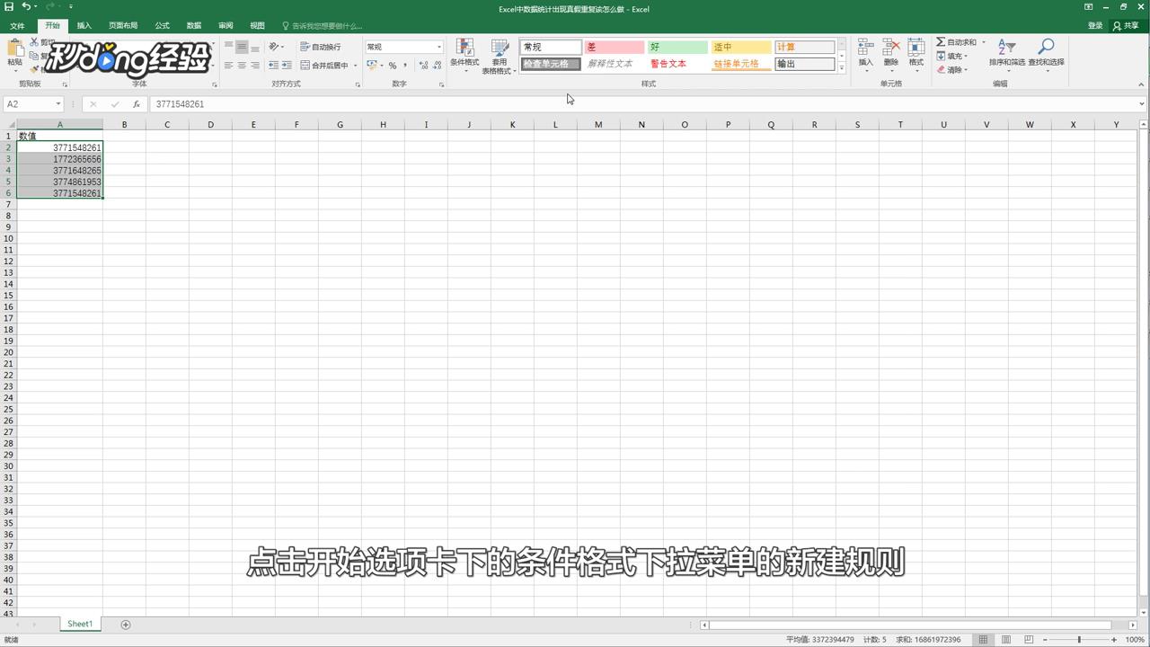This screenshot has height=647, width=1150.
Task: Select cell containing 1772365656
Action: pyautogui.click(x=59, y=159)
